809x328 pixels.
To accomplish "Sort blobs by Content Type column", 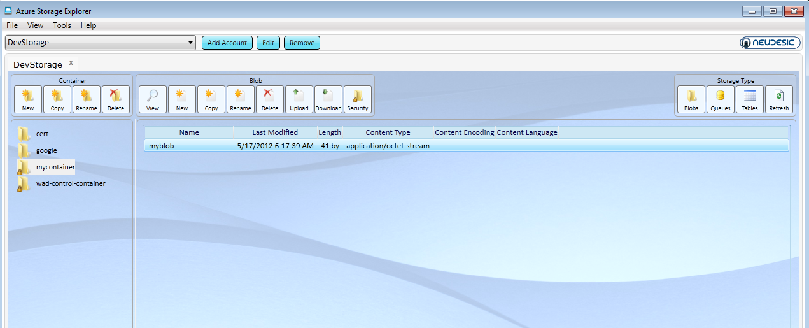I will (388, 132).
